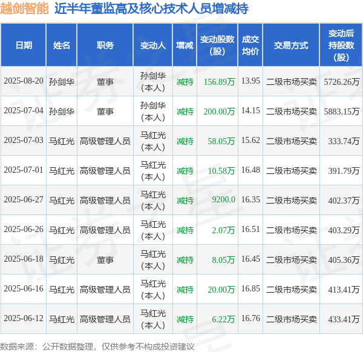The image size is (363, 352).
Task: Click holdings value 433.41万
Action: [344, 319]
